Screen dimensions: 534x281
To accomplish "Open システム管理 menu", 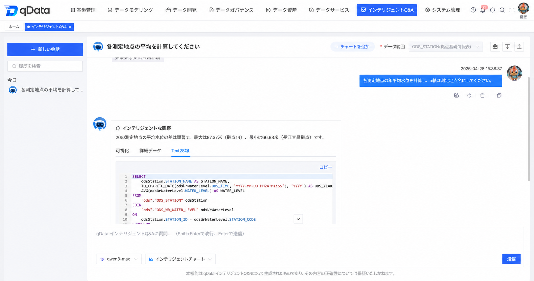I will tap(443, 10).
